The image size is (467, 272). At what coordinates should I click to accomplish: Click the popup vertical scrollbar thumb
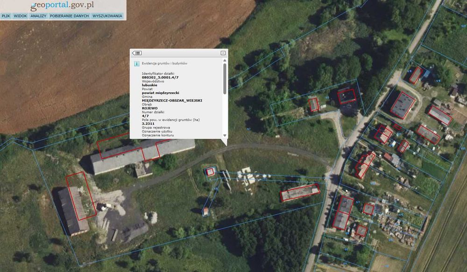(x=225, y=79)
